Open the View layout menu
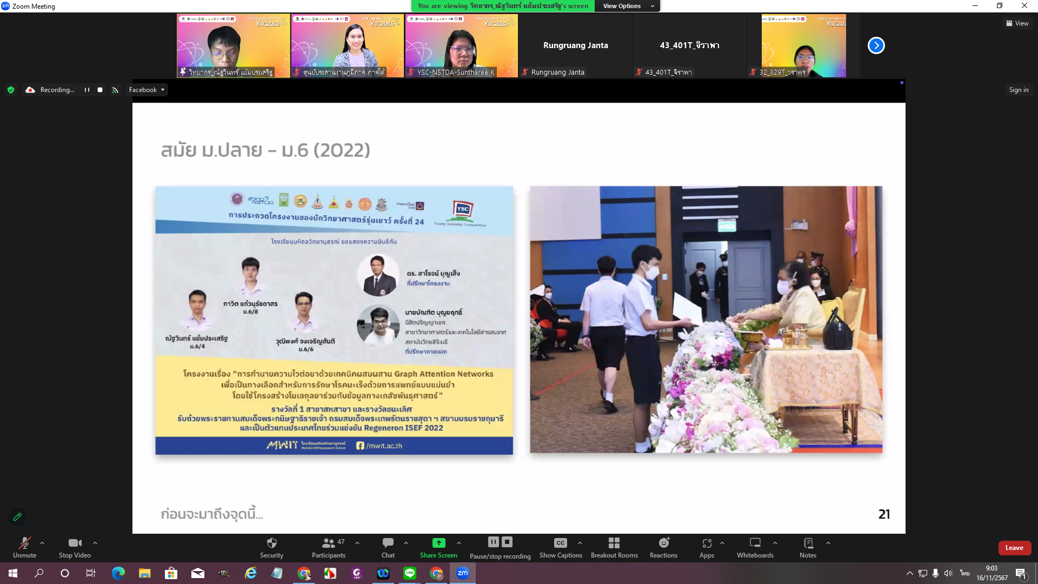 tap(1017, 23)
